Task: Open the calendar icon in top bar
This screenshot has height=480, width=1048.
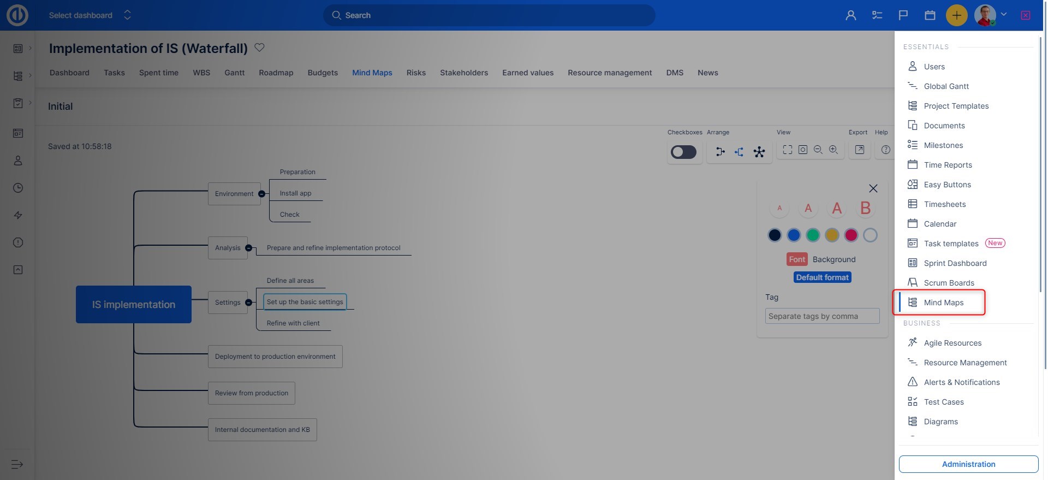Action: coord(930,15)
